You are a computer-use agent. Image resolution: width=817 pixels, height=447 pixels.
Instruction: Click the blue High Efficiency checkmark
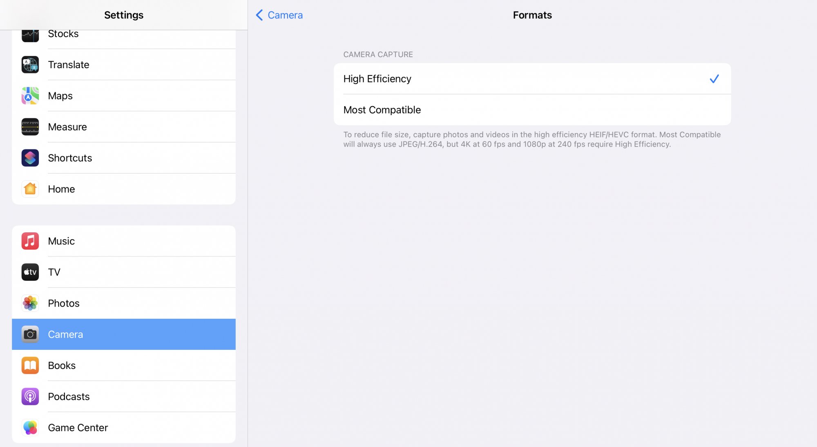point(714,79)
